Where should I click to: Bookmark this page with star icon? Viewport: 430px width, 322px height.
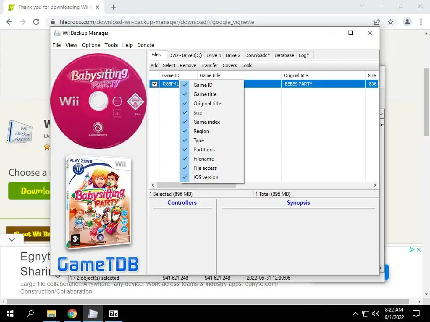(391, 22)
